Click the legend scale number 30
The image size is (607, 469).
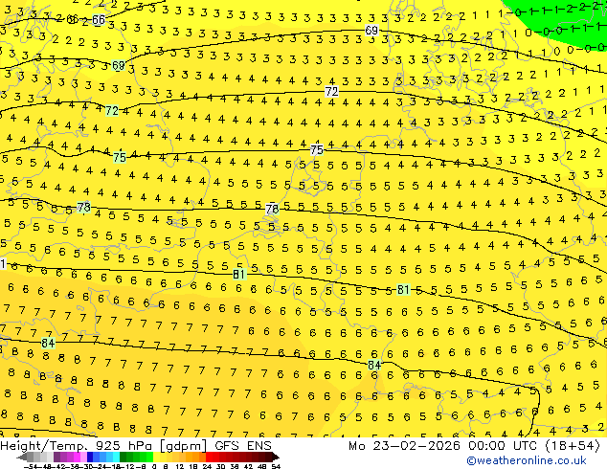click(220, 466)
